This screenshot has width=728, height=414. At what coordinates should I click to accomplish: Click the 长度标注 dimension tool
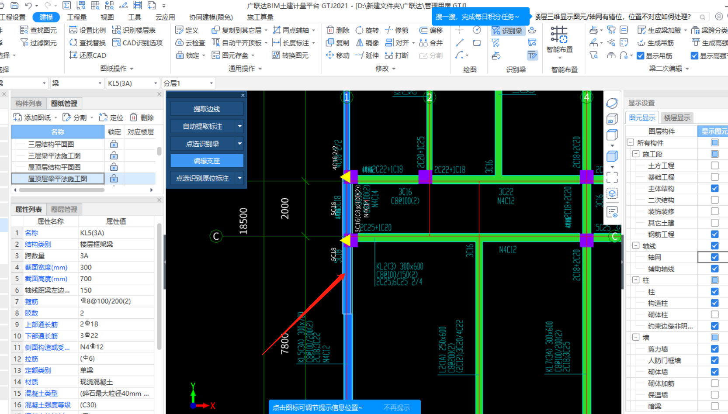coord(291,43)
